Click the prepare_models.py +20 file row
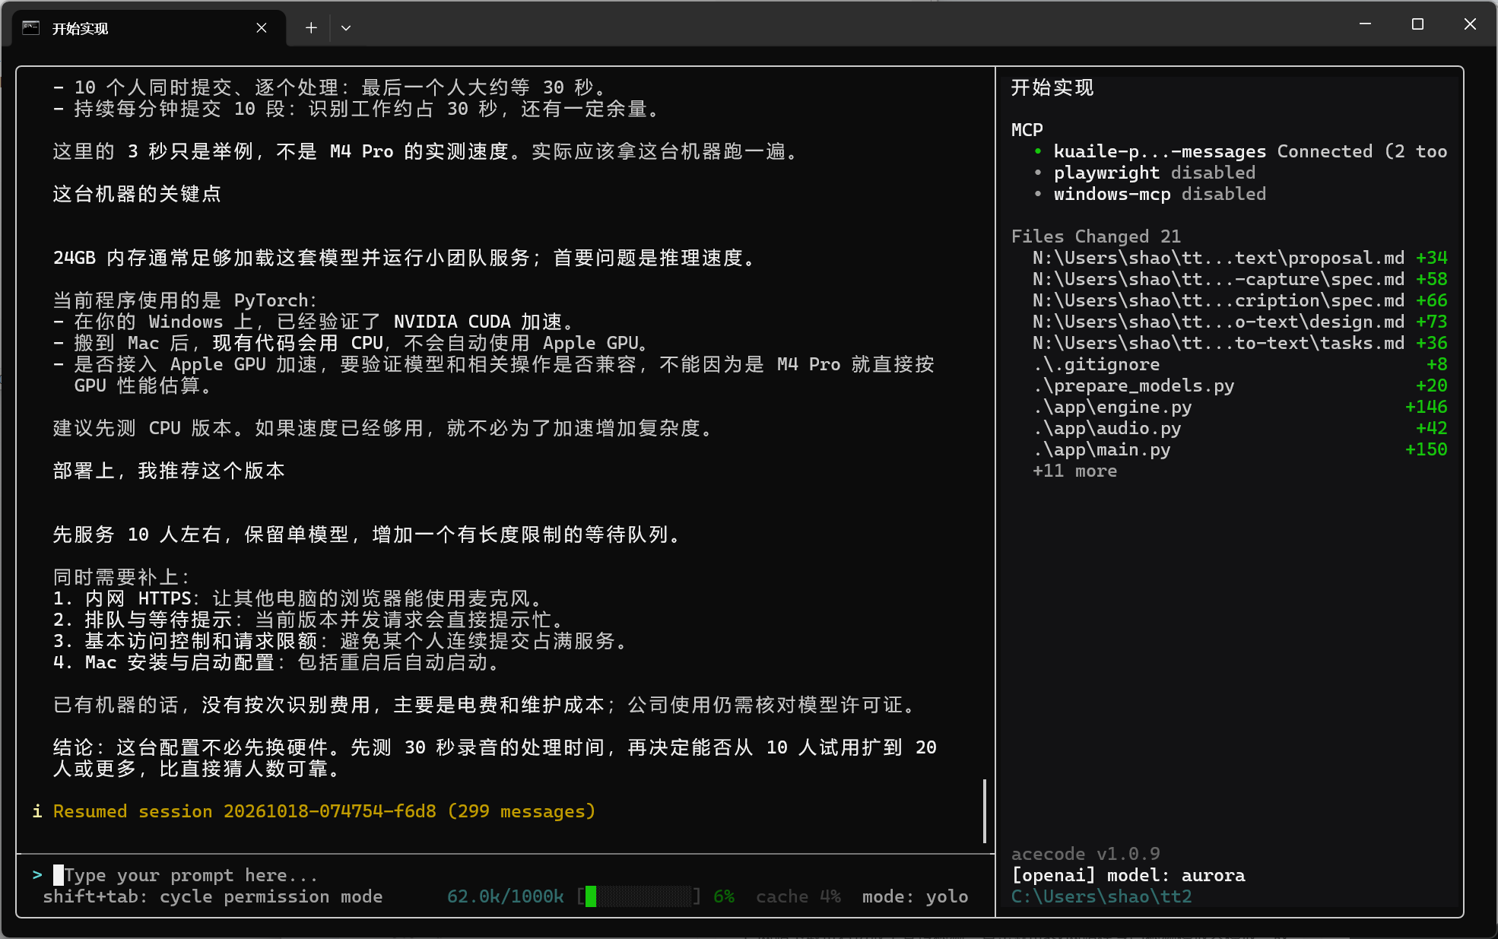The image size is (1498, 939). (x=1240, y=385)
